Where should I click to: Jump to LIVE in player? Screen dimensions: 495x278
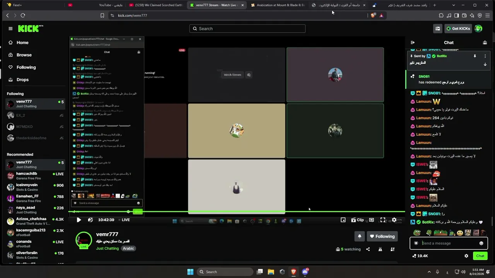124,220
